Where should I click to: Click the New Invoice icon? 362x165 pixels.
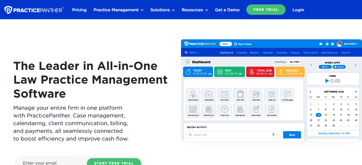[272, 111]
